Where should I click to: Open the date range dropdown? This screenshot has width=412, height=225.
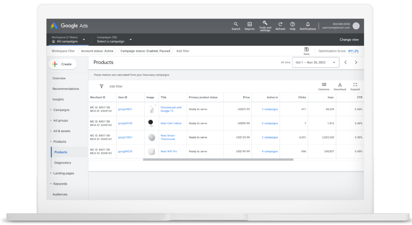315,63
